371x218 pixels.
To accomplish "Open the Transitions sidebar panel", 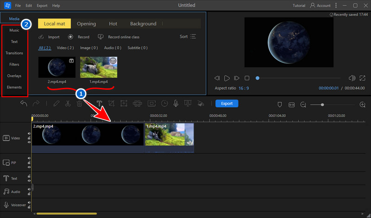I will (14, 53).
